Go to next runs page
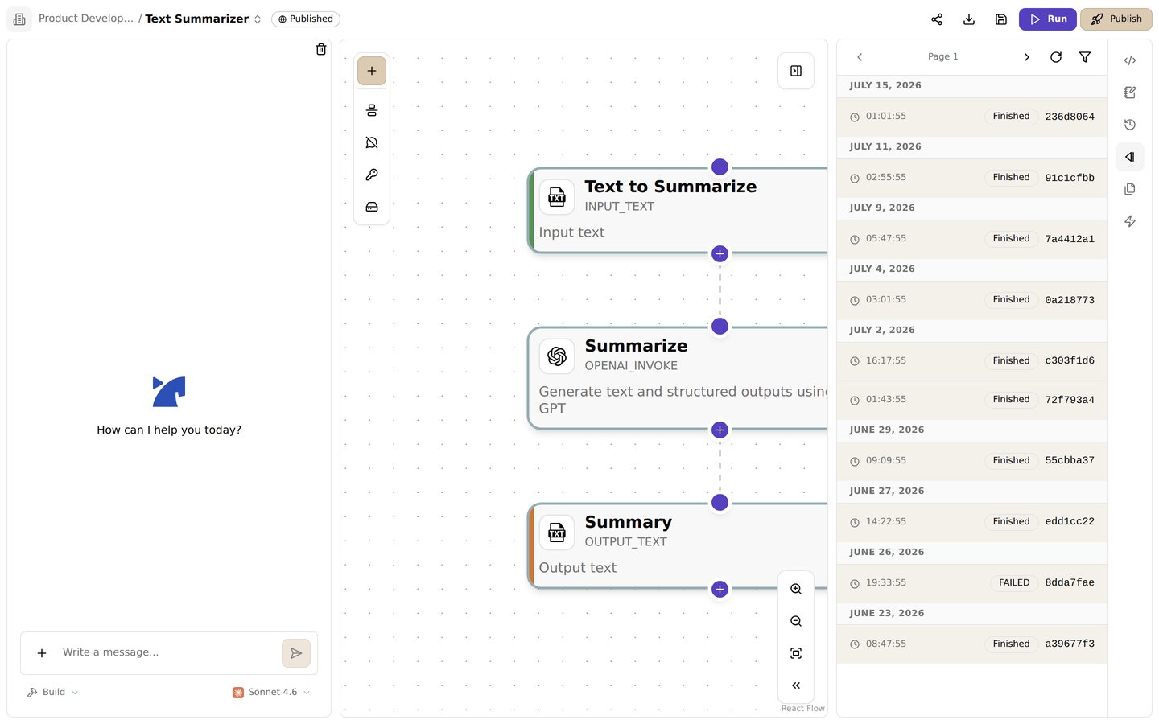Screen dimensions: 1159x724 (1026, 57)
